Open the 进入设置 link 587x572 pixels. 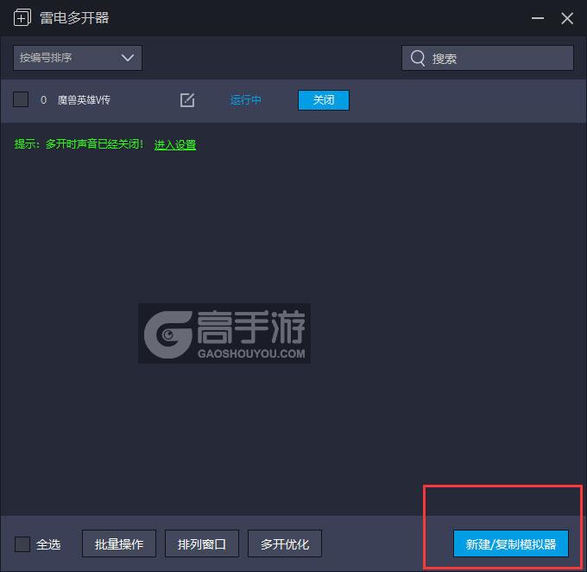tap(175, 144)
